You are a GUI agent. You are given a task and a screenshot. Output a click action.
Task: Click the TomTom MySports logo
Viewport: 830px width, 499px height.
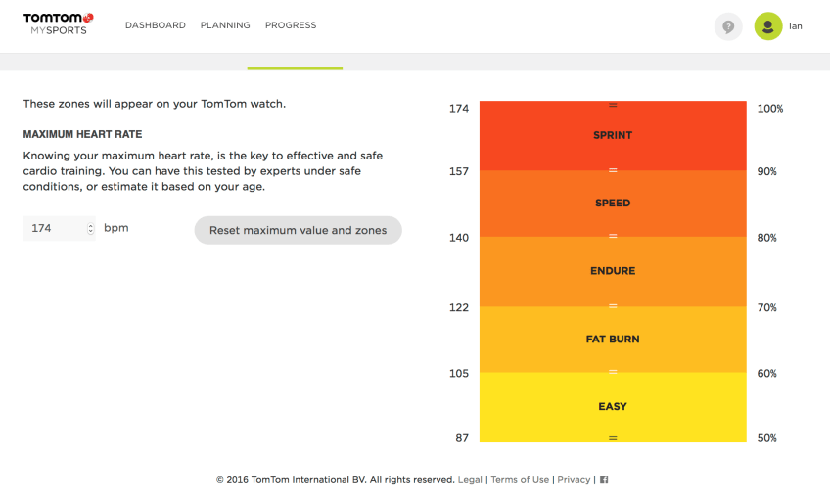pos(58,23)
